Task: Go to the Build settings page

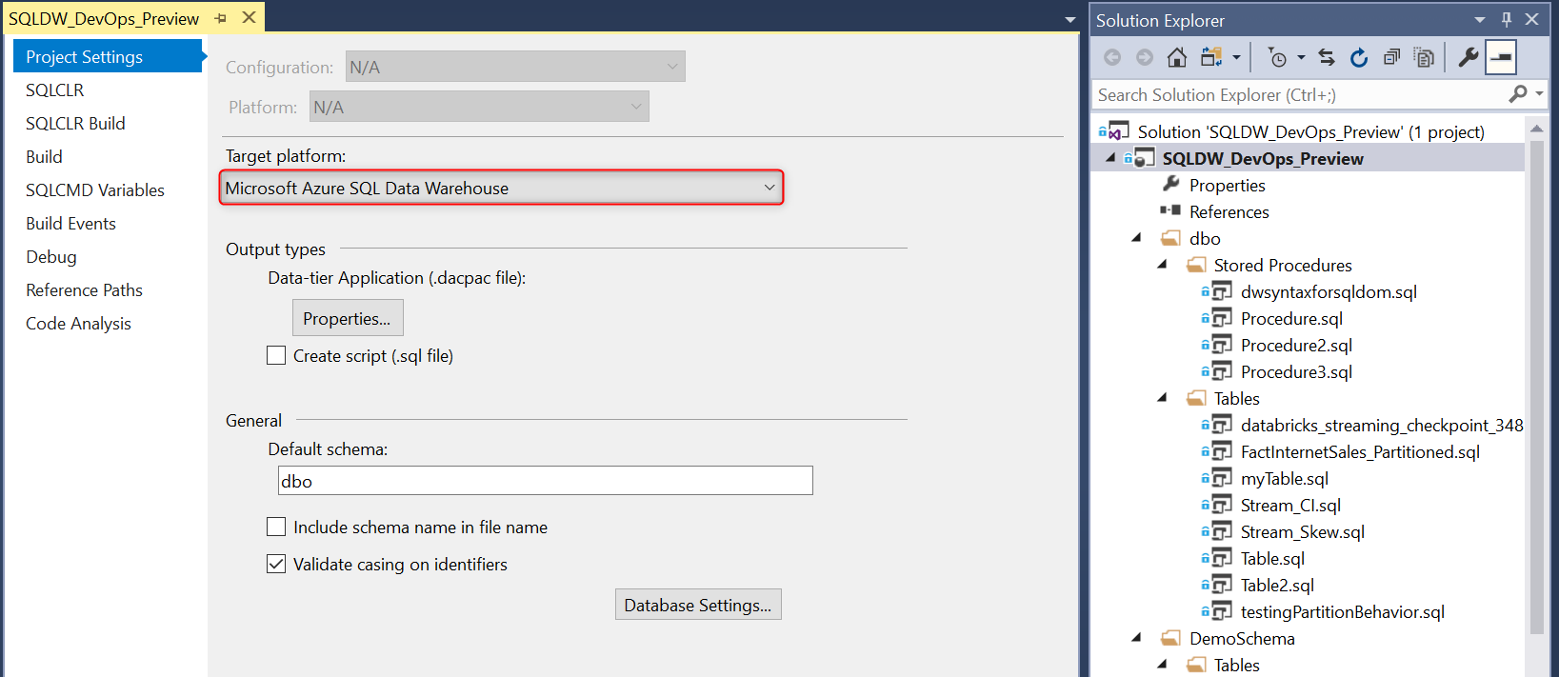Action: click(x=44, y=156)
